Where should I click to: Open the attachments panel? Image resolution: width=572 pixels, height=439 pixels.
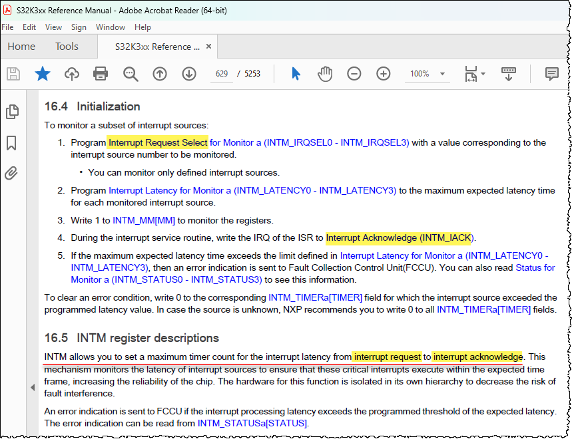click(x=12, y=172)
